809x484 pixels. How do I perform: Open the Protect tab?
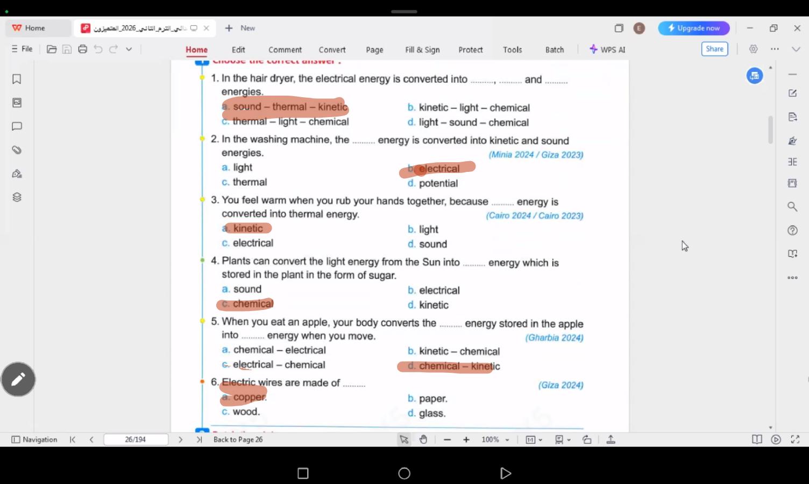coord(471,49)
